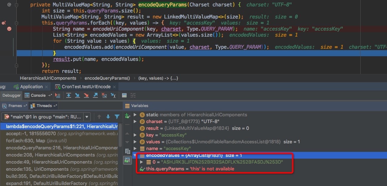Image resolution: width=387 pixels, height=186 pixels.
Task: Collapse the encodedValues variable node
Action: pos(135,155)
